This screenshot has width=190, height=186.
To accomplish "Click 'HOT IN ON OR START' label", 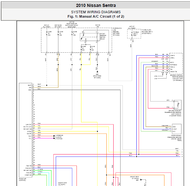I will click(x=58, y=26).
